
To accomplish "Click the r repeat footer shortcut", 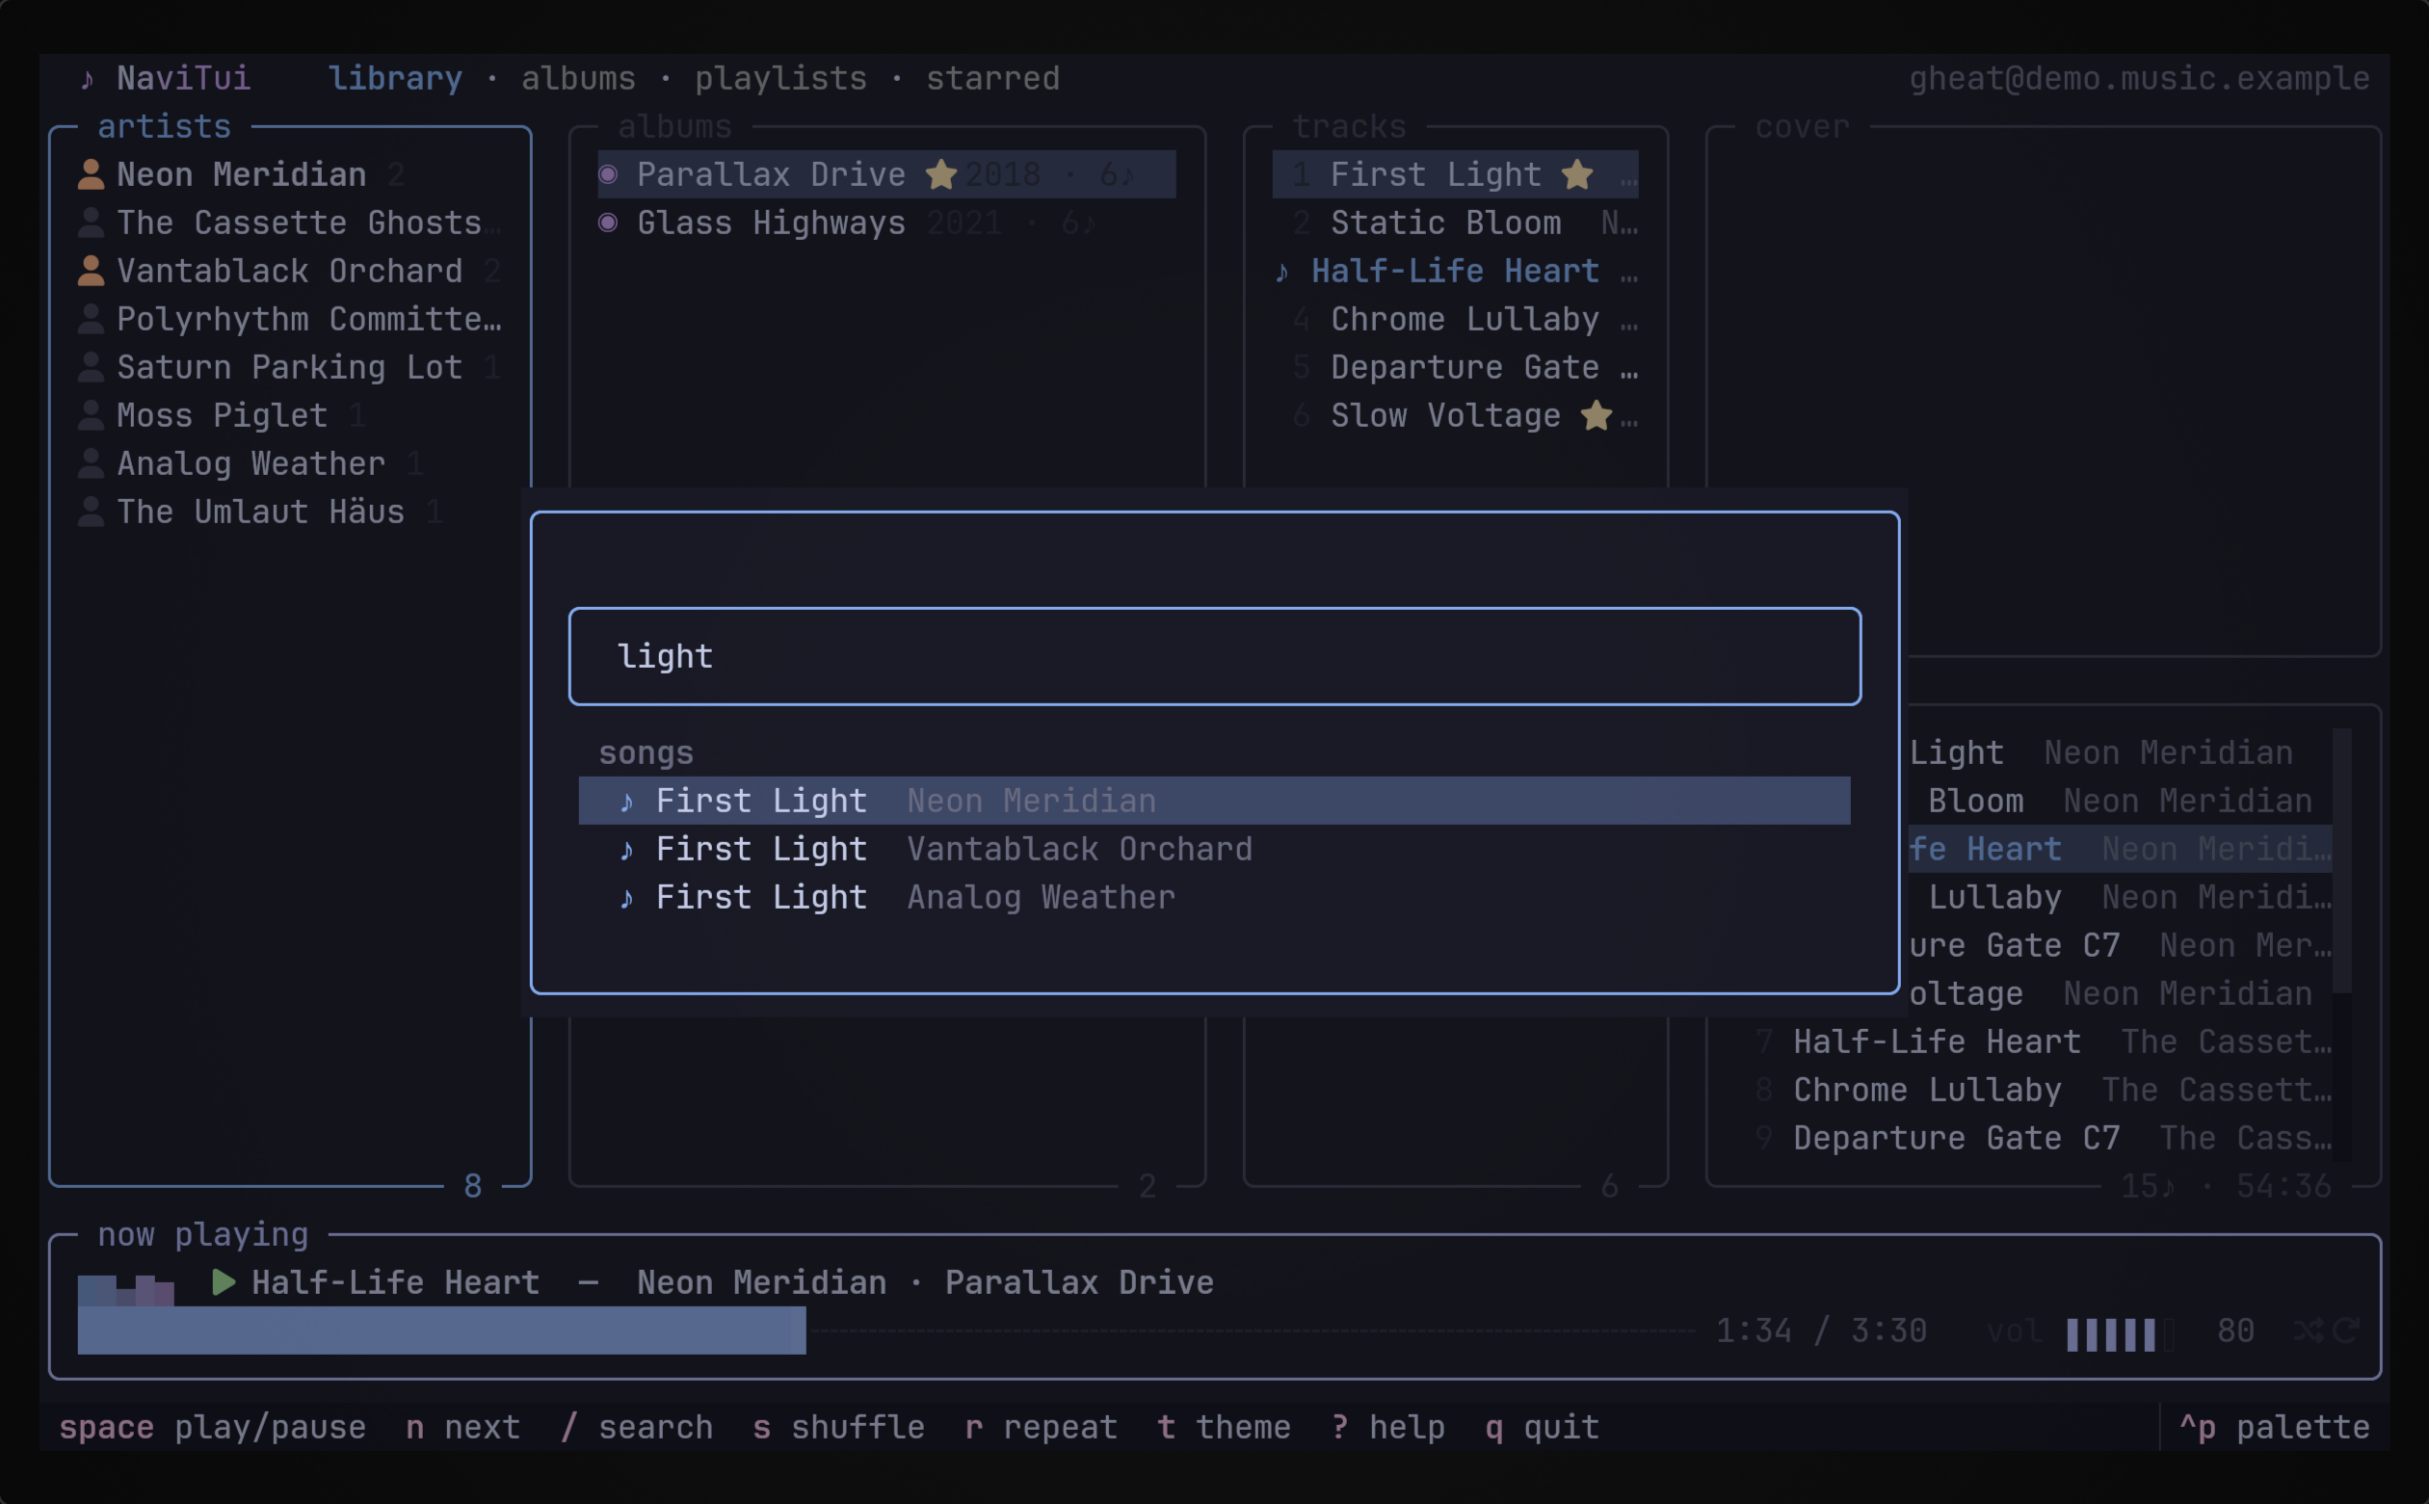I will (1042, 1428).
